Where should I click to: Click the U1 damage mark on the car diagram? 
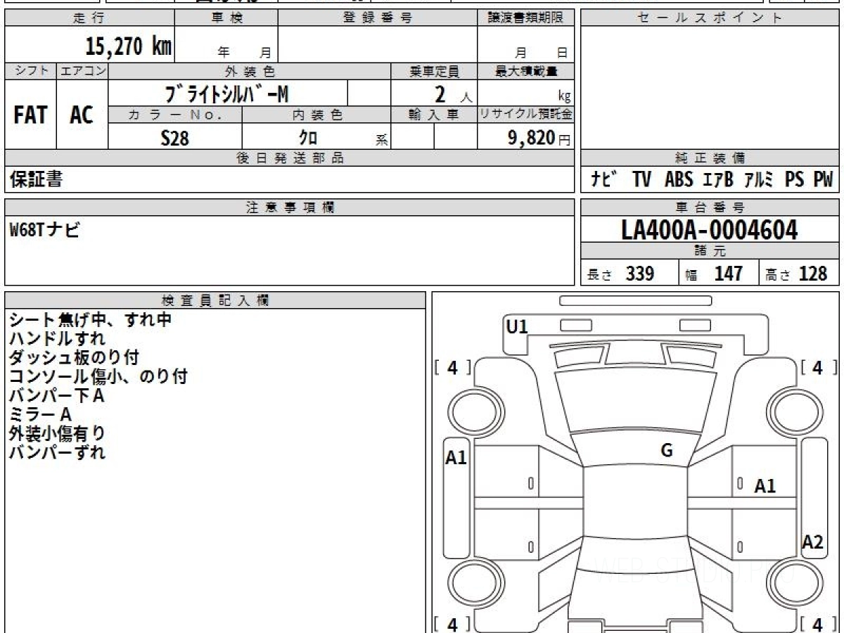click(x=517, y=326)
